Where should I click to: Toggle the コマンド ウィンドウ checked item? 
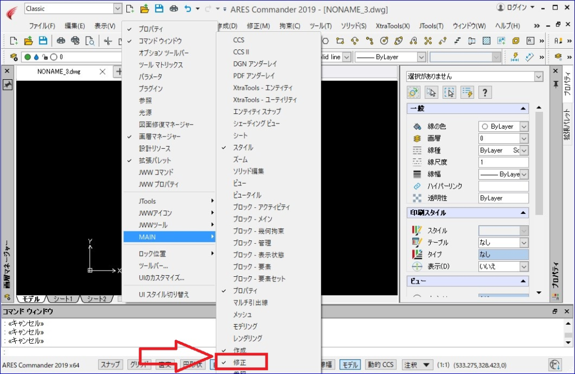160,41
